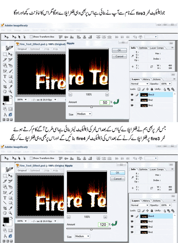Select the Type tool in lower screenshot
178x243 pixels.
5,198
